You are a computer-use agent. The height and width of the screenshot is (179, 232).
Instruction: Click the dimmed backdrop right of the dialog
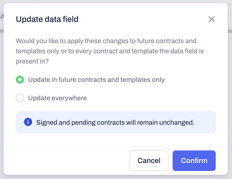point(230,102)
